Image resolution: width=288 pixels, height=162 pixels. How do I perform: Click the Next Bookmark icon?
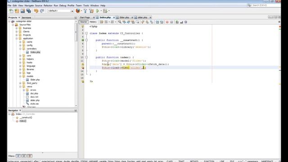[x=147, y=22]
